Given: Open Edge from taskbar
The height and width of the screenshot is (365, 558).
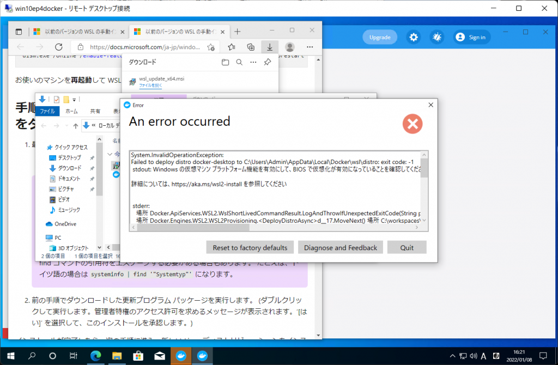Looking at the screenshot, I should [x=95, y=356].
